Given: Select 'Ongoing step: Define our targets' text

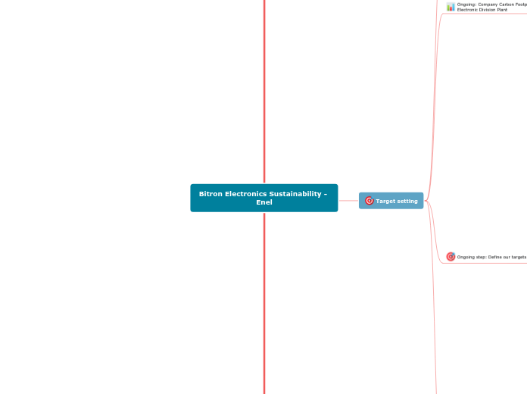Looking at the screenshot, I should click(491, 257).
